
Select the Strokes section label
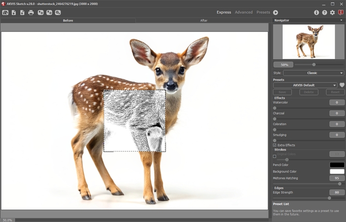280,150
